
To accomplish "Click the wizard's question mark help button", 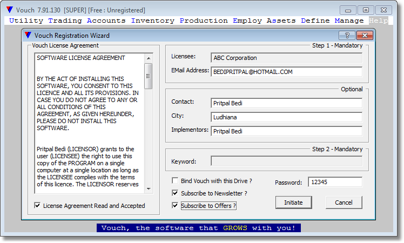I will point(347,35).
